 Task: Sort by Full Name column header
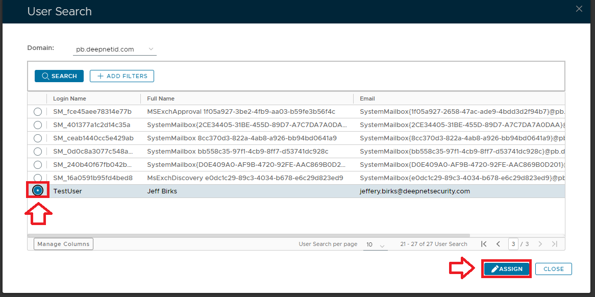(161, 98)
